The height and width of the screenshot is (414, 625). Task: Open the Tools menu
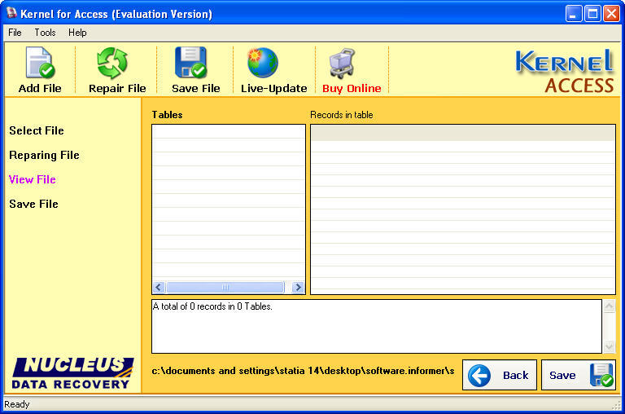coord(45,33)
